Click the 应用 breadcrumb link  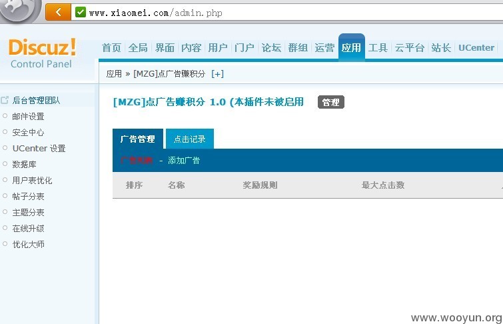[114, 74]
